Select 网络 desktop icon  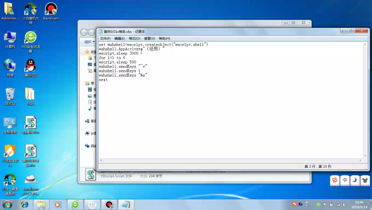point(10,68)
